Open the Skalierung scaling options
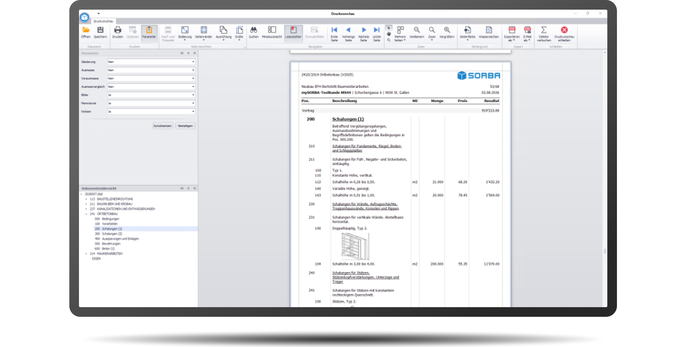 (x=185, y=33)
